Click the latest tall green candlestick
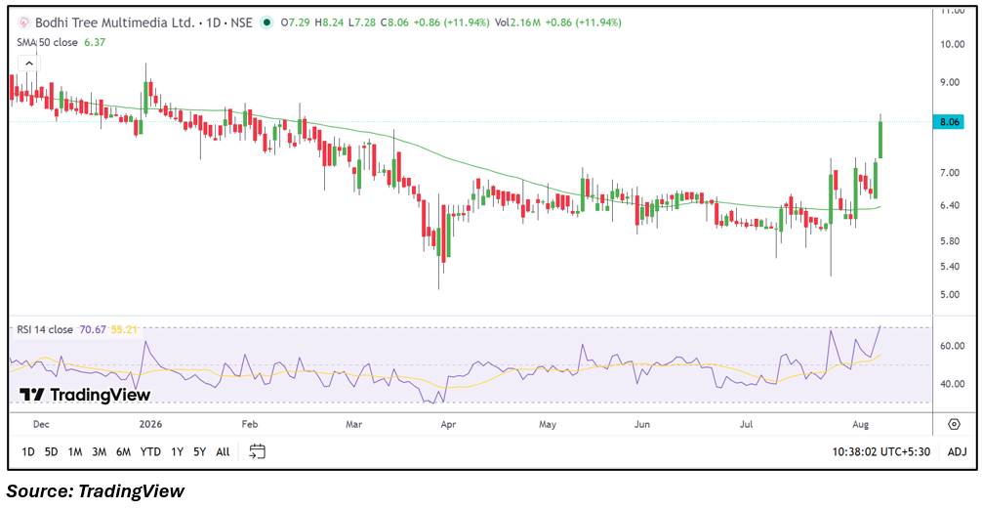Viewport: 982px width, 510px height. pos(880,138)
